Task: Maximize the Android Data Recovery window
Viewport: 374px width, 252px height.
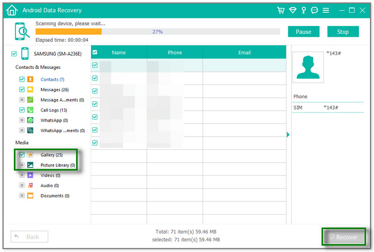Action: coord(352,10)
